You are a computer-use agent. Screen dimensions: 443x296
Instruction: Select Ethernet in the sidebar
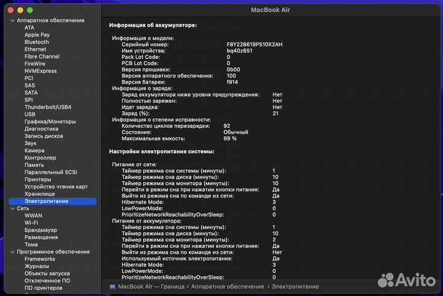pos(35,49)
